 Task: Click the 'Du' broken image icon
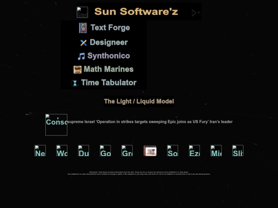[84, 150]
